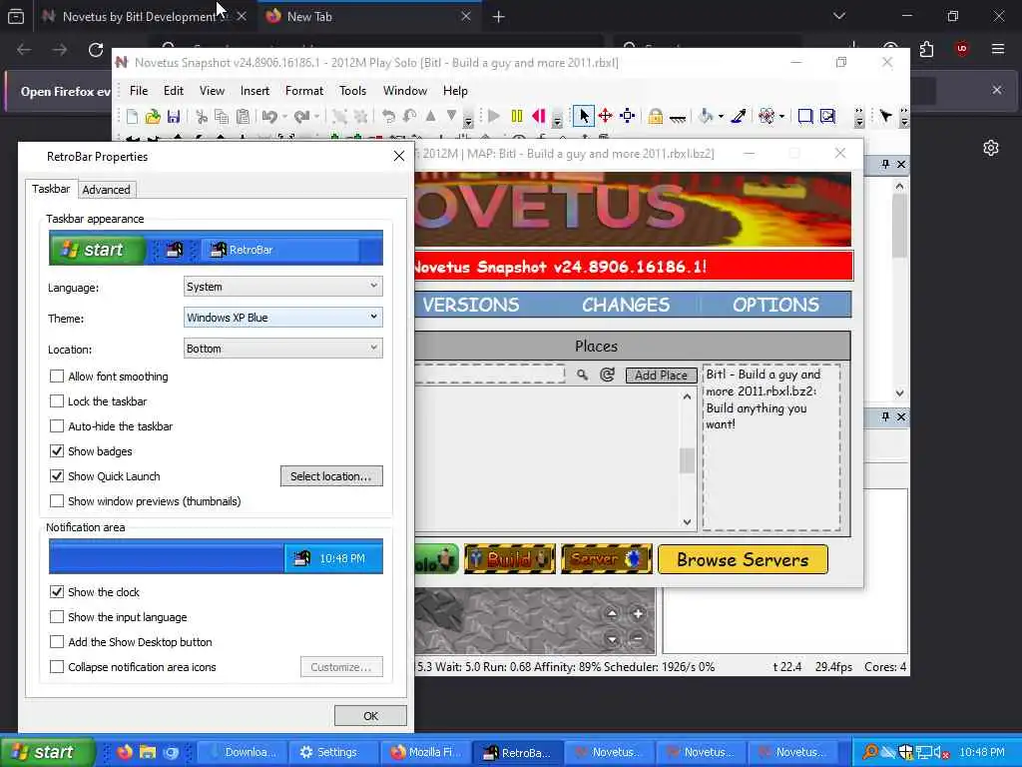Enable Allow font smoothing
The height and width of the screenshot is (767, 1022).
point(57,377)
